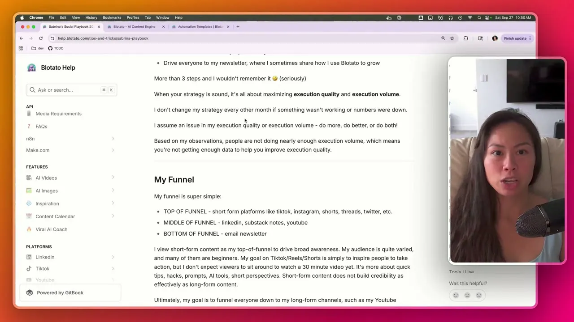Image resolution: width=574 pixels, height=322 pixels.
Task: Click the Inspiration diamond icon
Action: click(x=29, y=203)
